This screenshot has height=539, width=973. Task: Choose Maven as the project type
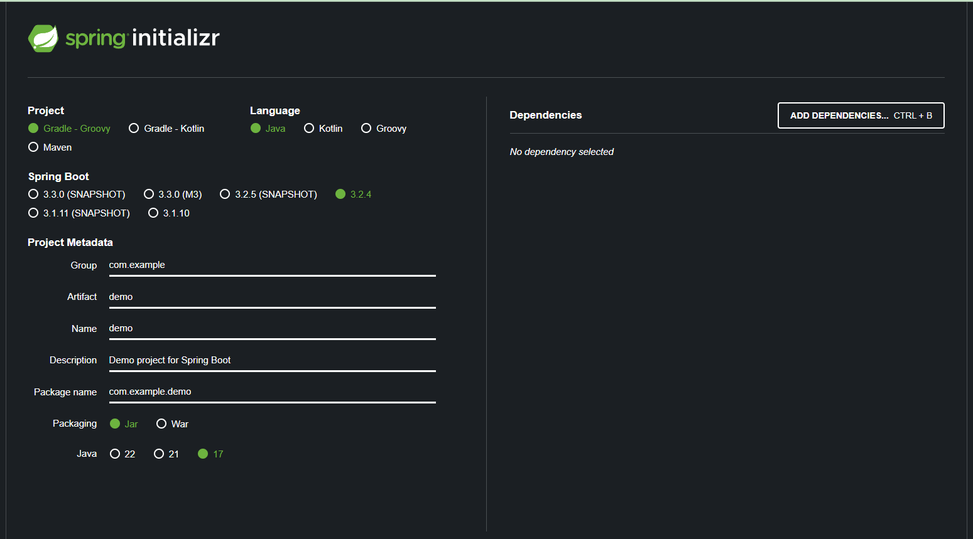click(50, 147)
